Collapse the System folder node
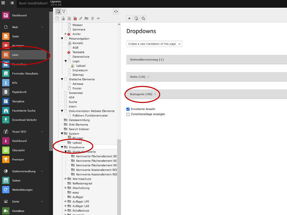The image size is (287, 215). coord(62,134)
